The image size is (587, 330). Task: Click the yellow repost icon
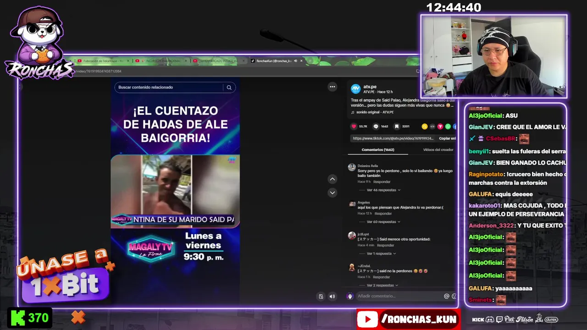425,126
